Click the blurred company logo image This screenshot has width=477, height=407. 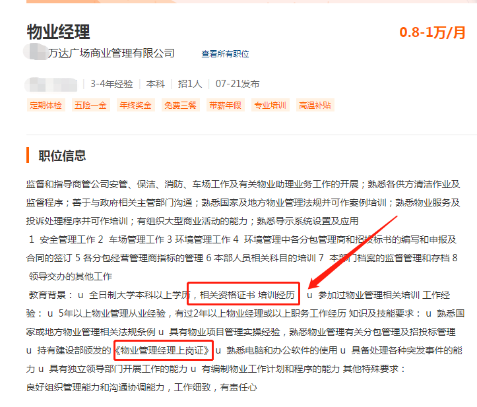pos(35,51)
